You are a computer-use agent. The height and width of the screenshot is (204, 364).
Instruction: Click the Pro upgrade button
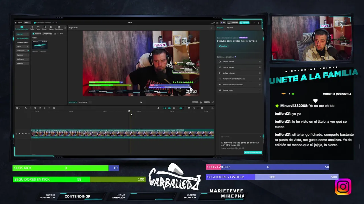223,23
